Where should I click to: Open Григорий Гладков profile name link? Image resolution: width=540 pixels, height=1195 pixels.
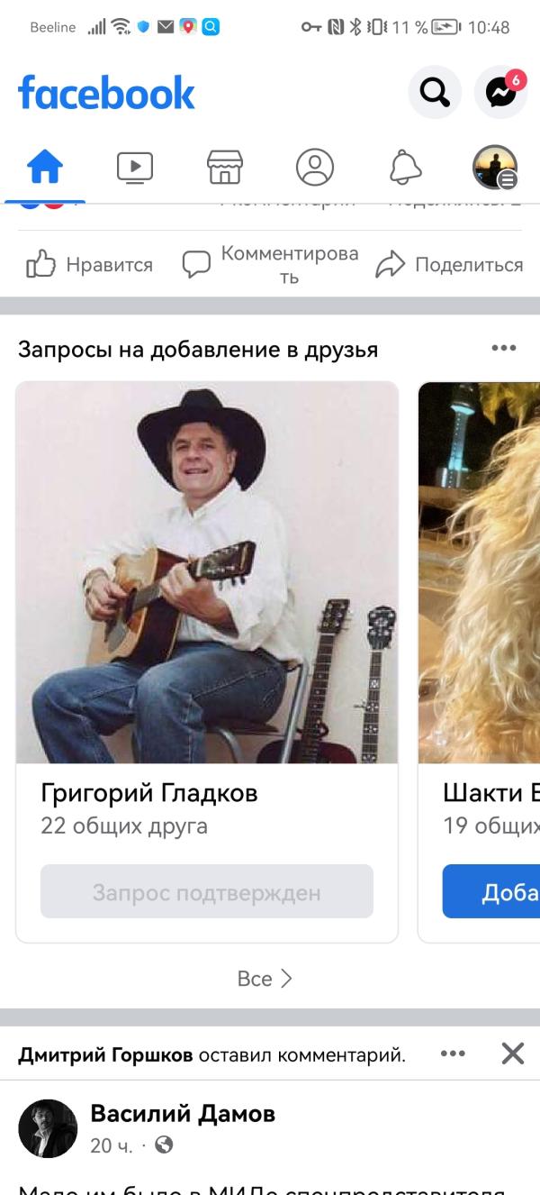tap(149, 793)
